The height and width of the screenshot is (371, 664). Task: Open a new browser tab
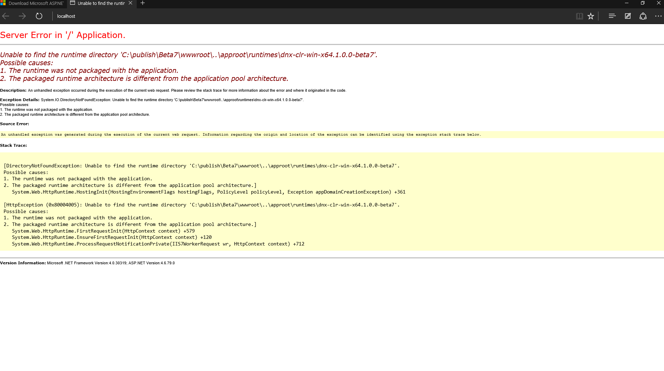click(142, 3)
